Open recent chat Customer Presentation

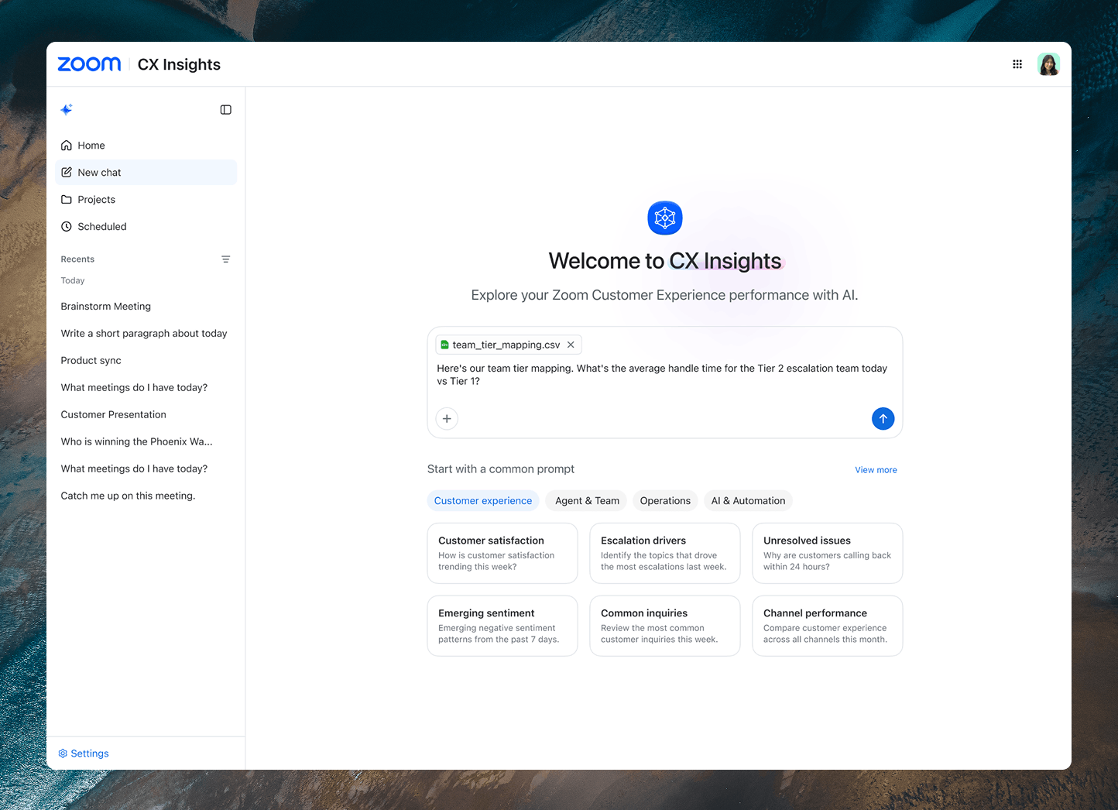click(114, 415)
